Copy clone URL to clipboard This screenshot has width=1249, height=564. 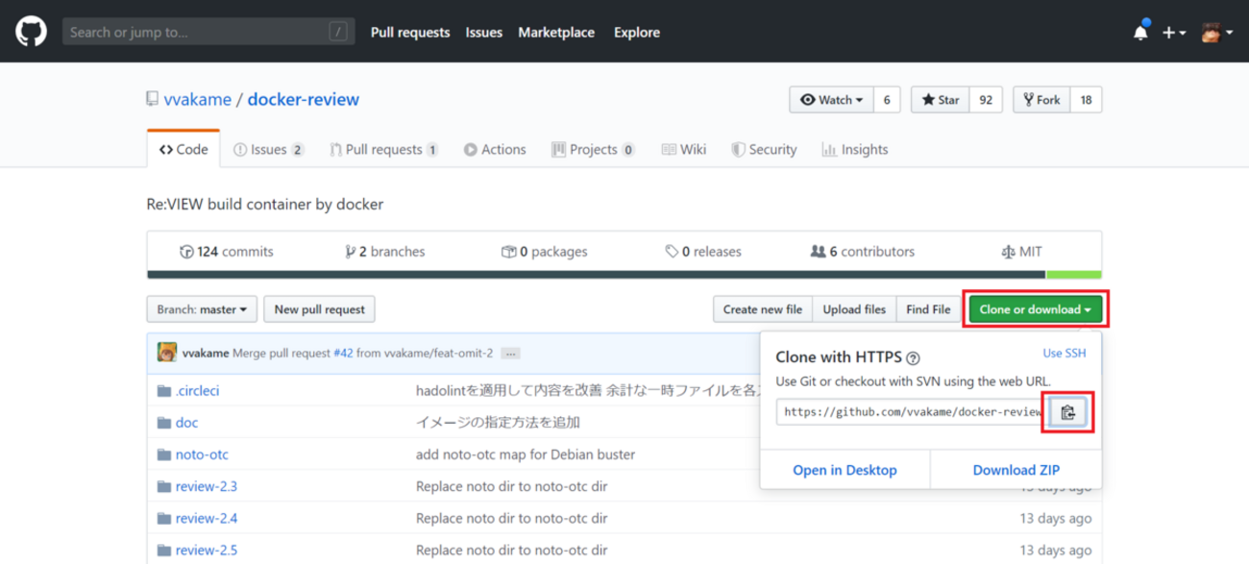(x=1067, y=412)
